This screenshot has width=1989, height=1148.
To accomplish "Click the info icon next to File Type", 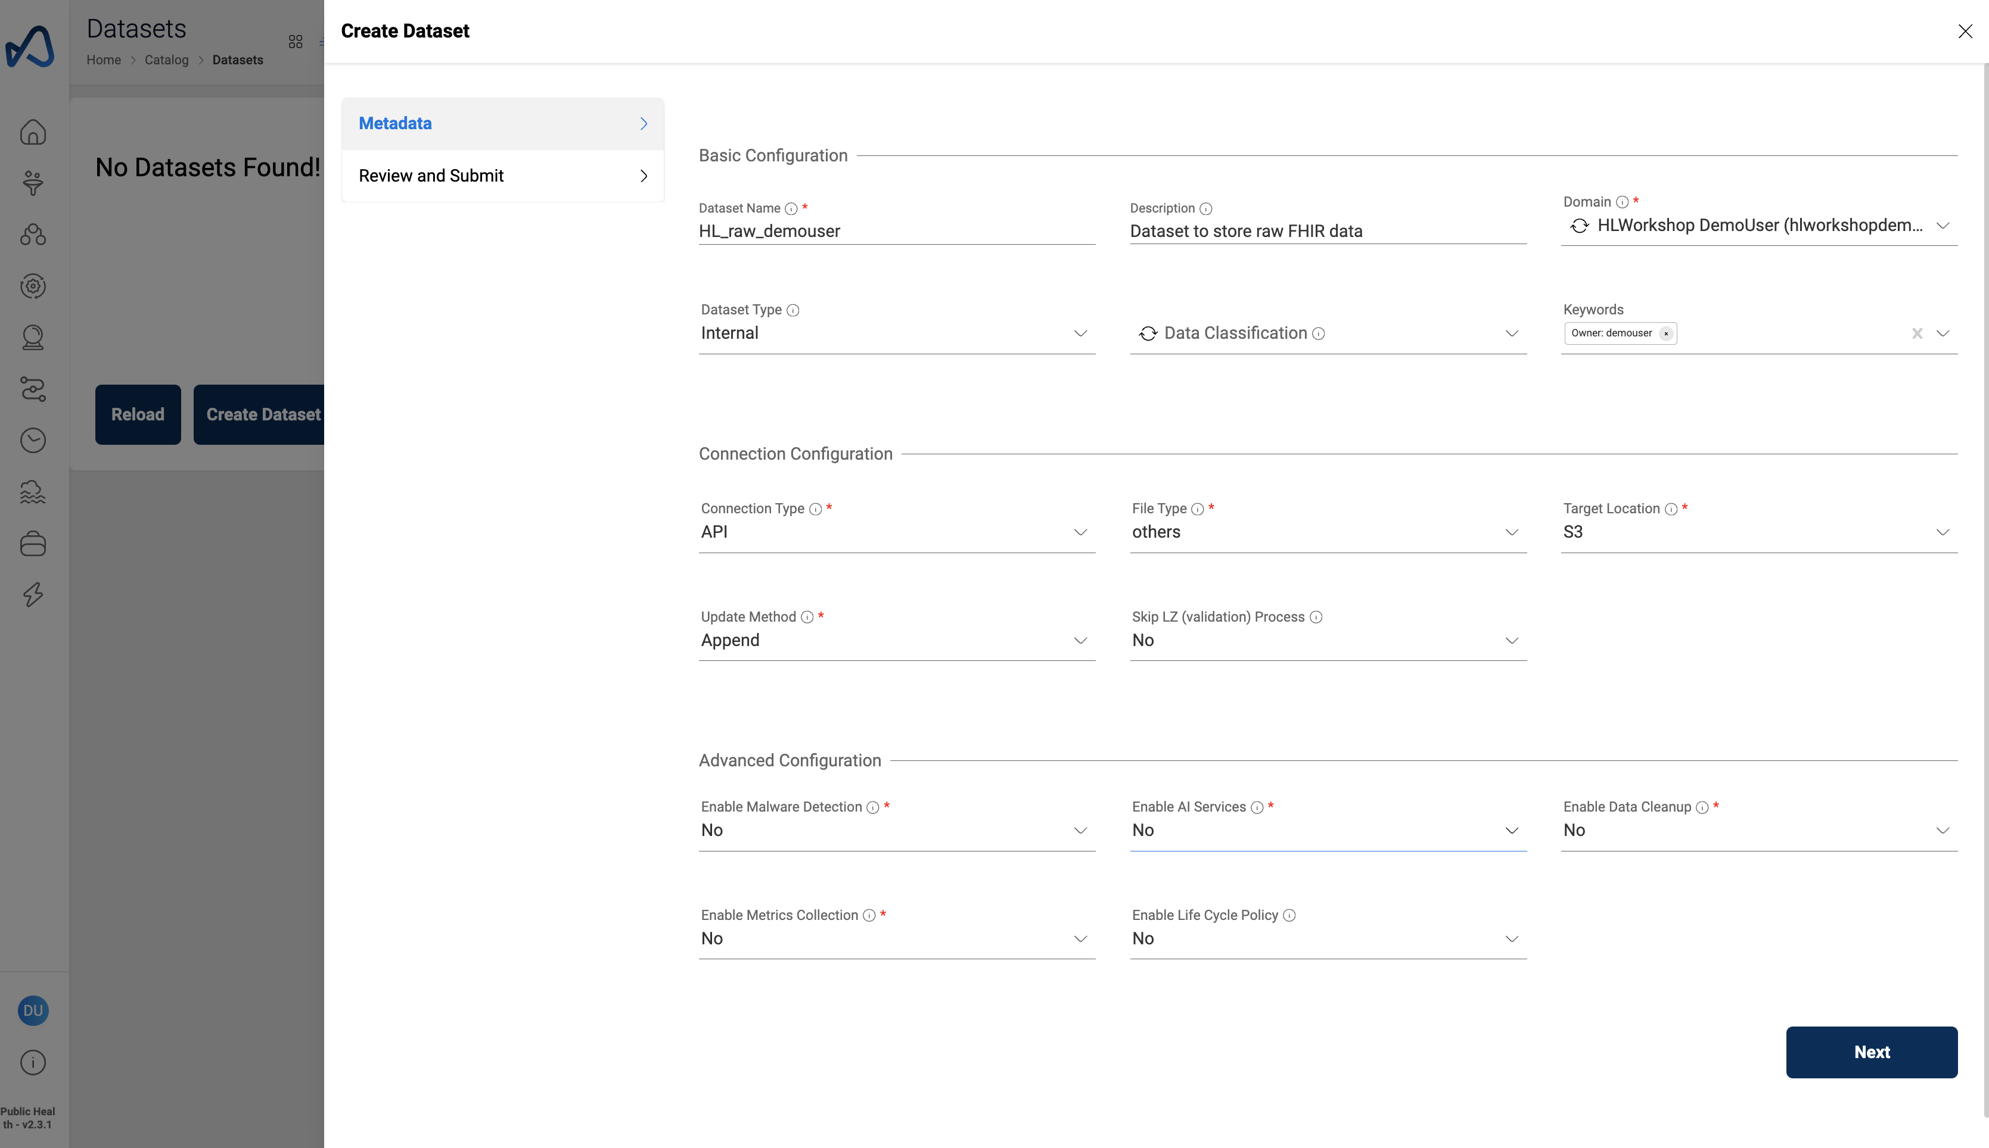I will pos(1198,509).
